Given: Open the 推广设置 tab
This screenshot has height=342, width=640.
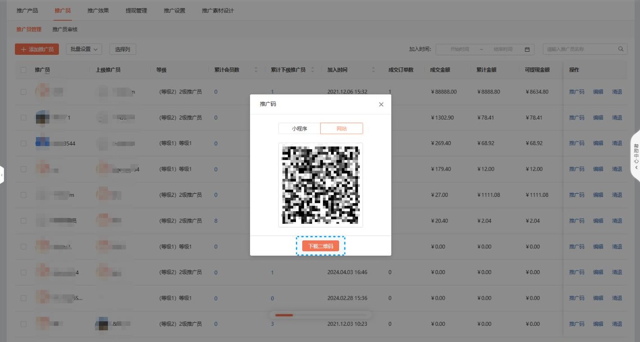Looking at the screenshot, I should [x=175, y=10].
